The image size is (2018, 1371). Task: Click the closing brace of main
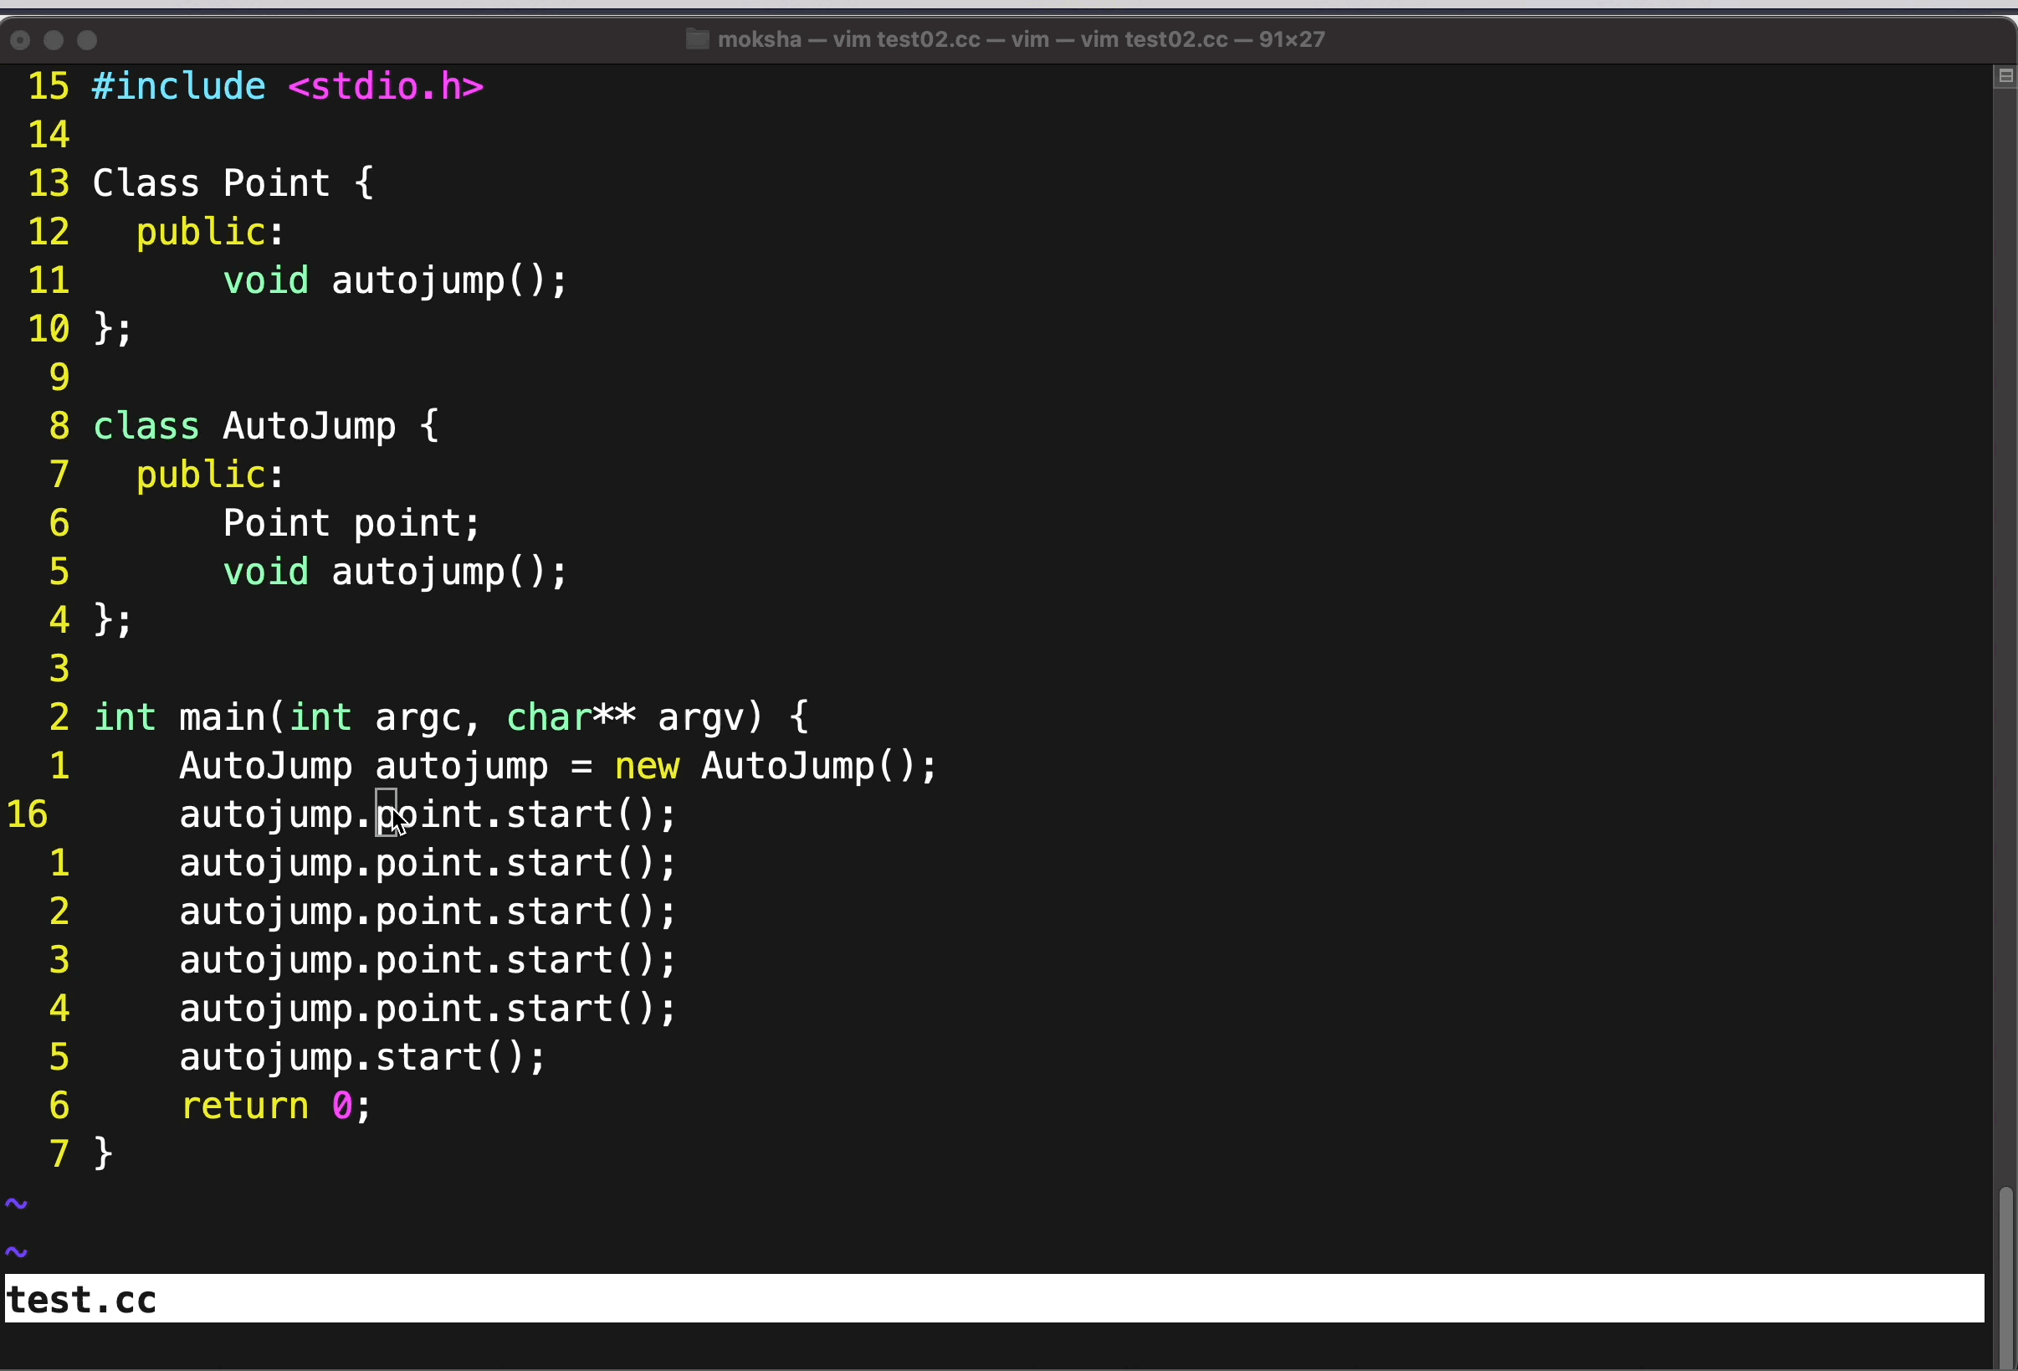pyautogui.click(x=102, y=1153)
